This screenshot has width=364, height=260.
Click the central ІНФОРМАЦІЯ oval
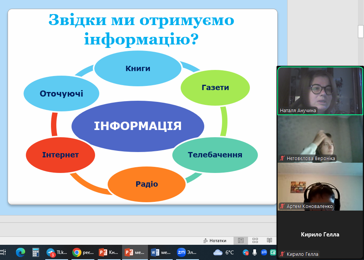tap(138, 126)
